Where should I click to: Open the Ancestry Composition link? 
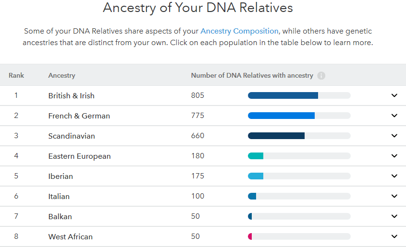pyautogui.click(x=239, y=31)
